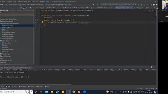Select AppleMouse under MouseKeyboardAbsExample

[x=8, y=28]
